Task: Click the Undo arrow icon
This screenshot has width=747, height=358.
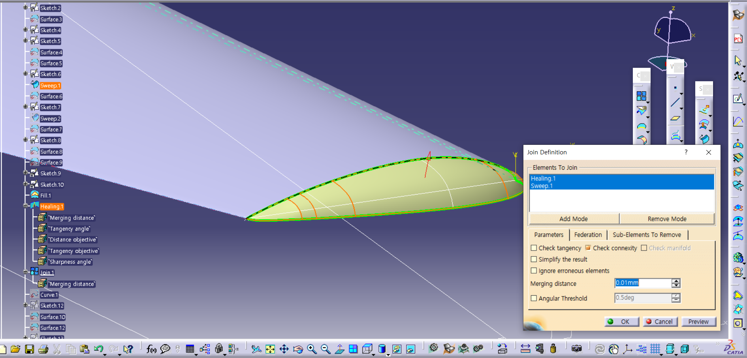Action: [99, 349]
